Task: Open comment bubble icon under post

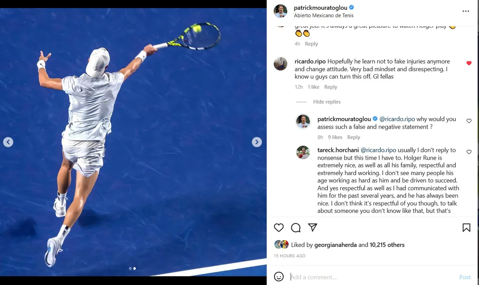Action: tap(296, 228)
